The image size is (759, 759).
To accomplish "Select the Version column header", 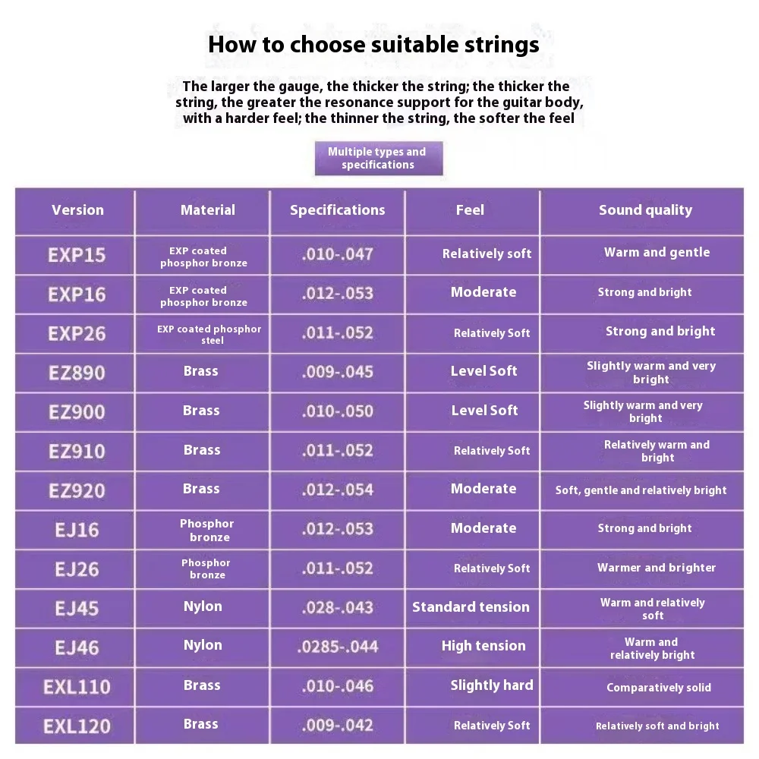I will [x=77, y=210].
